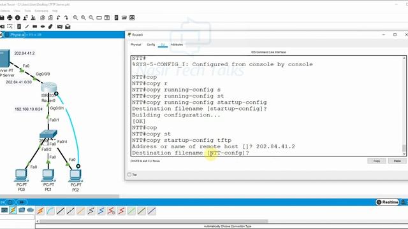Pick the red Serial DTE cable
408x229 pixels.
click(x=121, y=211)
